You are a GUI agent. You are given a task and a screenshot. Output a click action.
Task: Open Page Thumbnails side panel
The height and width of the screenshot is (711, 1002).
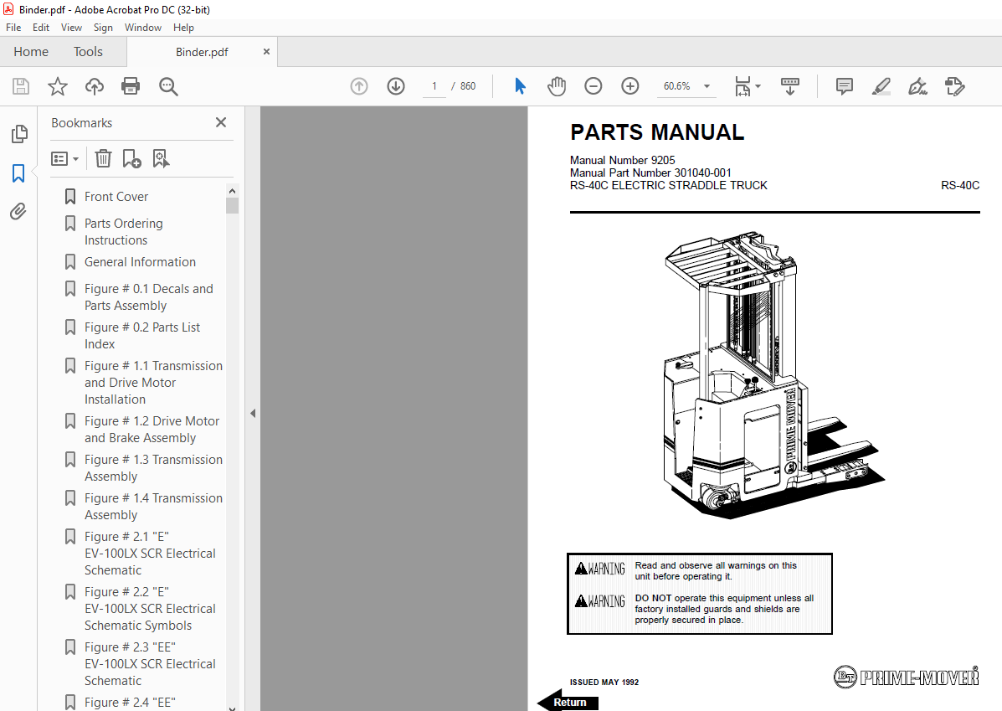[19, 134]
